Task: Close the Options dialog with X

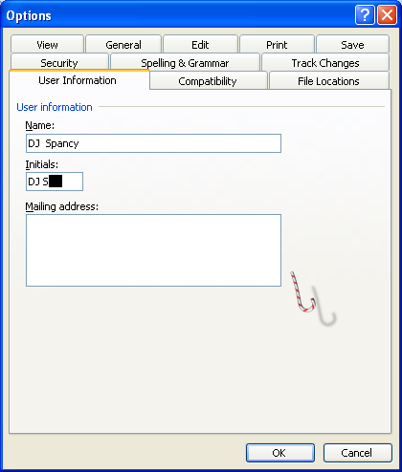Action: click(x=387, y=14)
